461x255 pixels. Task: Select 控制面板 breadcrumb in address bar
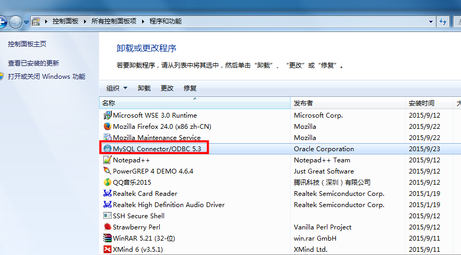point(65,21)
